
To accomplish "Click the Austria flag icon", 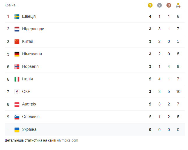I will pyautogui.click(x=17, y=104).
